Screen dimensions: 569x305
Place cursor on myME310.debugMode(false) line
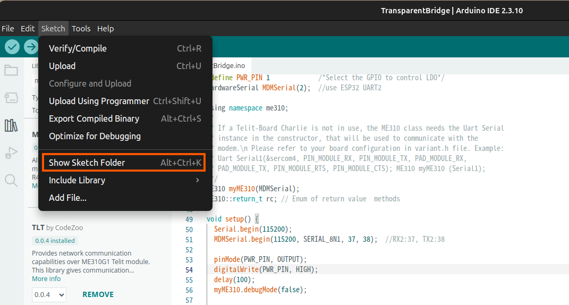(260, 290)
